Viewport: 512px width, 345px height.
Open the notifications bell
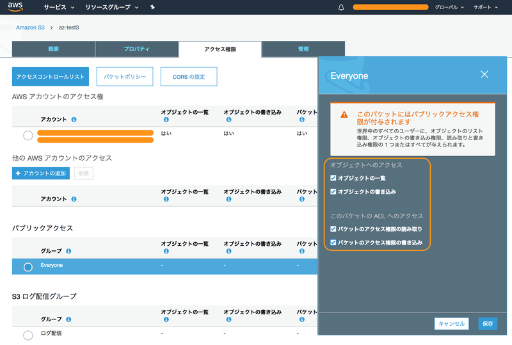tap(341, 7)
